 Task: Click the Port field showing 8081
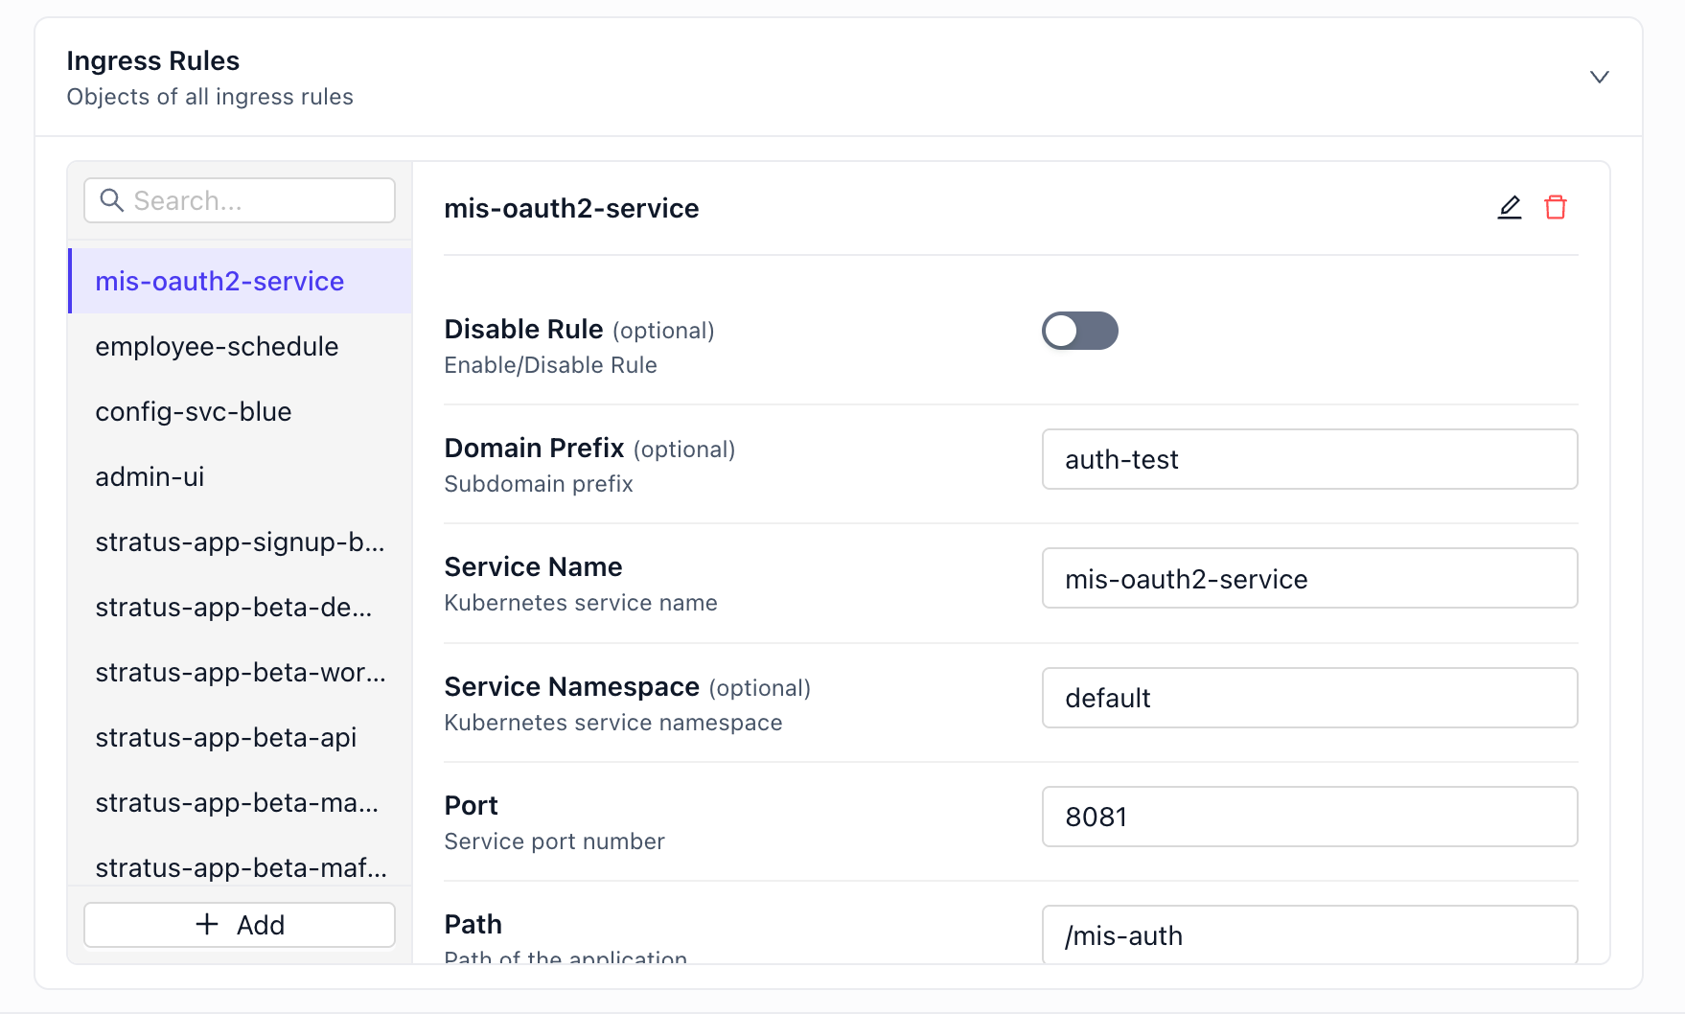(x=1309, y=817)
